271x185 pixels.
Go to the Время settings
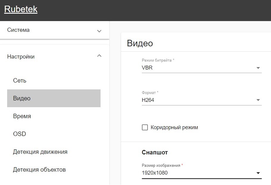22,116
